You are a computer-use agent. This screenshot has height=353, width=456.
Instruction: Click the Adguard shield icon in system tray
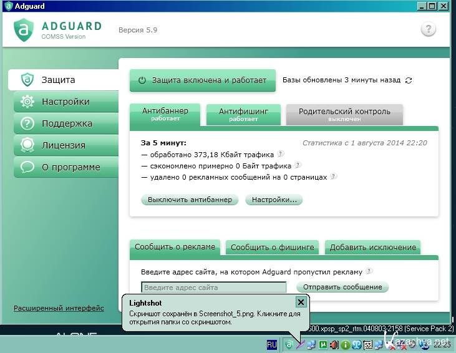click(289, 344)
